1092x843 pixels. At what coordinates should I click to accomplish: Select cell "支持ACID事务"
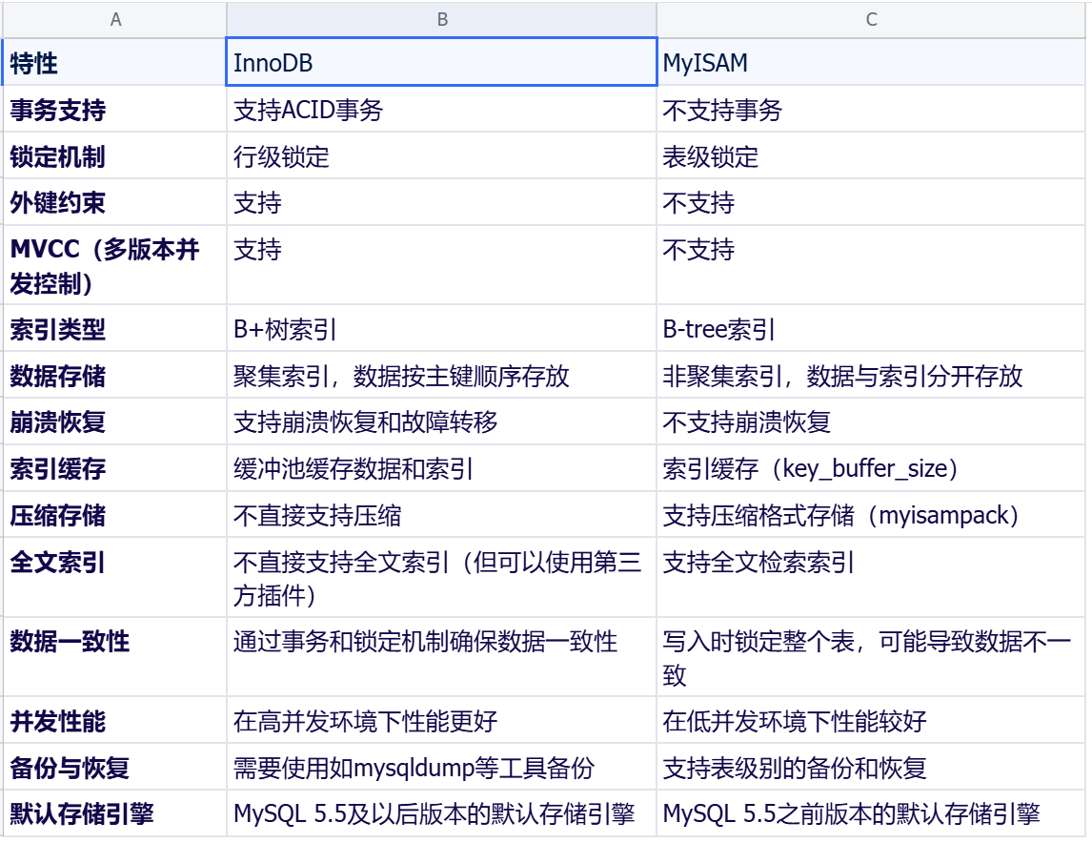tap(441, 110)
